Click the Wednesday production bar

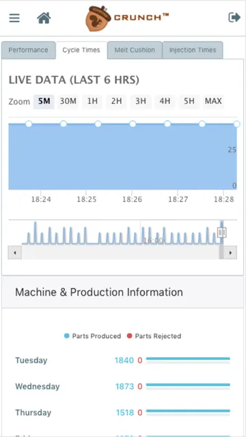[x=188, y=385]
